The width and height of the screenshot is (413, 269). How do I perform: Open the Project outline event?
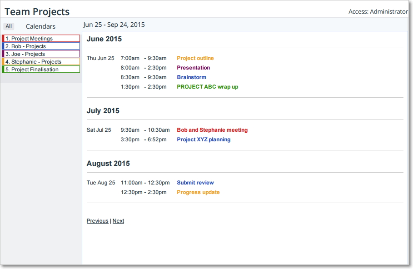[x=195, y=58]
